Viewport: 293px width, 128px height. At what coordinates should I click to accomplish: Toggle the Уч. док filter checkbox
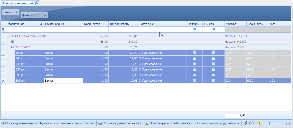214,29
